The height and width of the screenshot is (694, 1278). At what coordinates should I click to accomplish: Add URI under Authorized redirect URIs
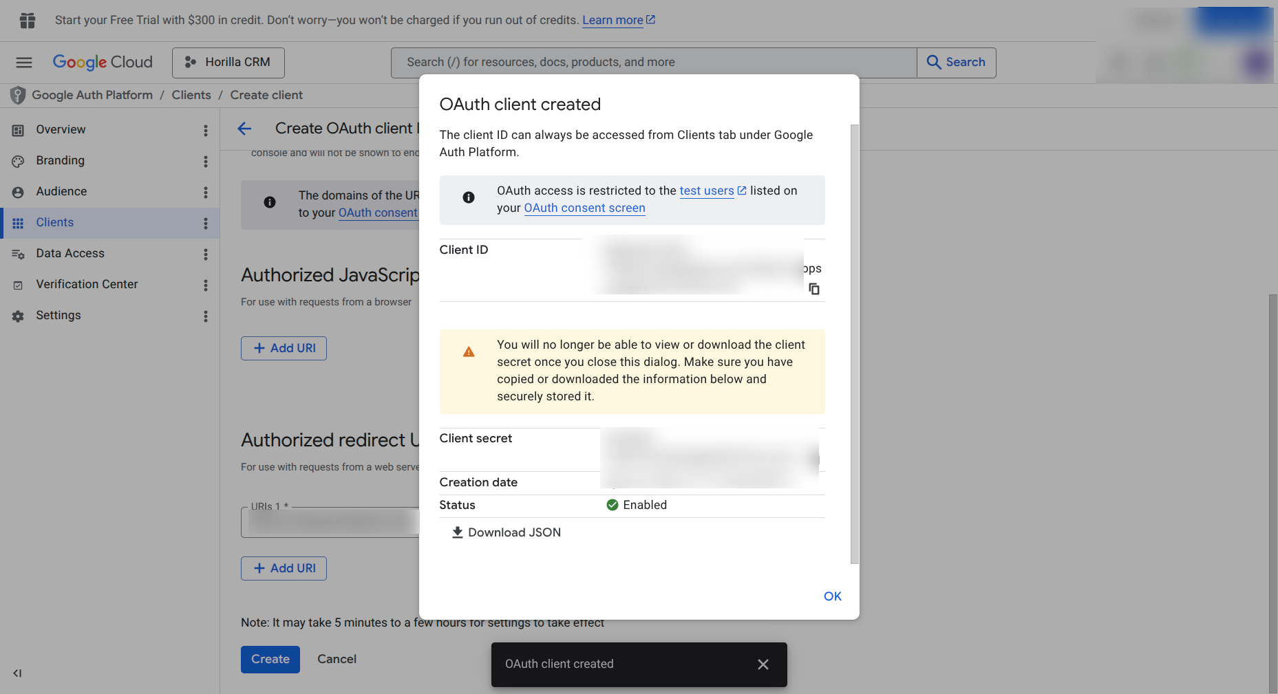pyautogui.click(x=284, y=568)
